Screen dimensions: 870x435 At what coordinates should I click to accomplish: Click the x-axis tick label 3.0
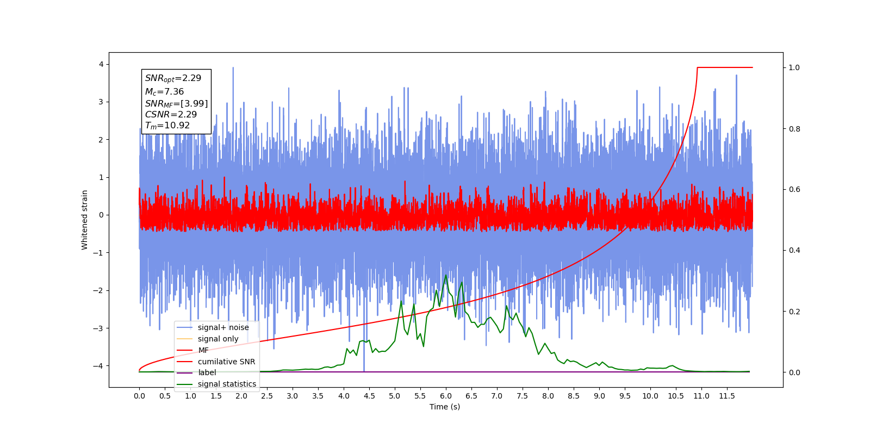point(293,396)
